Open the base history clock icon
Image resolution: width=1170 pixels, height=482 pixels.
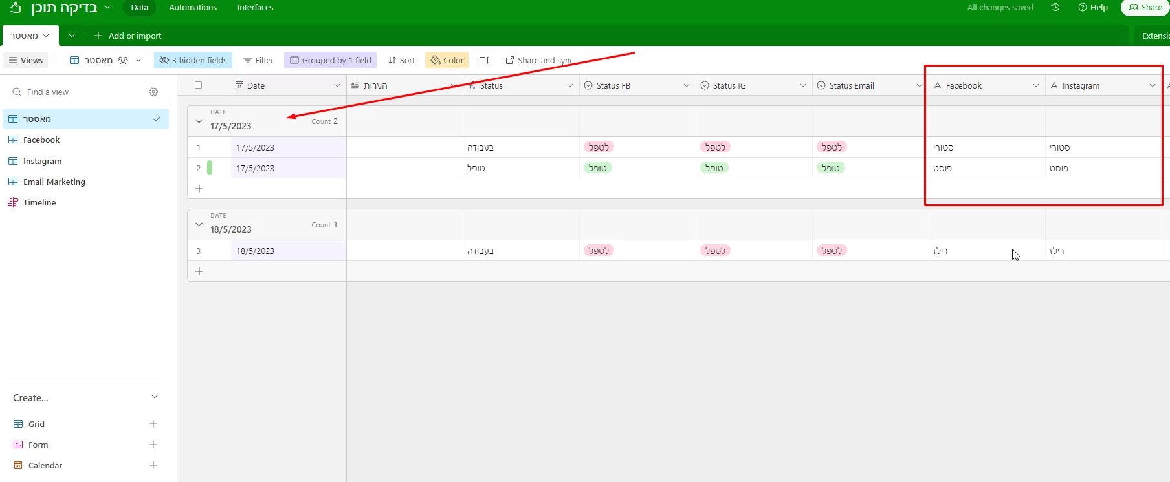(x=1055, y=8)
